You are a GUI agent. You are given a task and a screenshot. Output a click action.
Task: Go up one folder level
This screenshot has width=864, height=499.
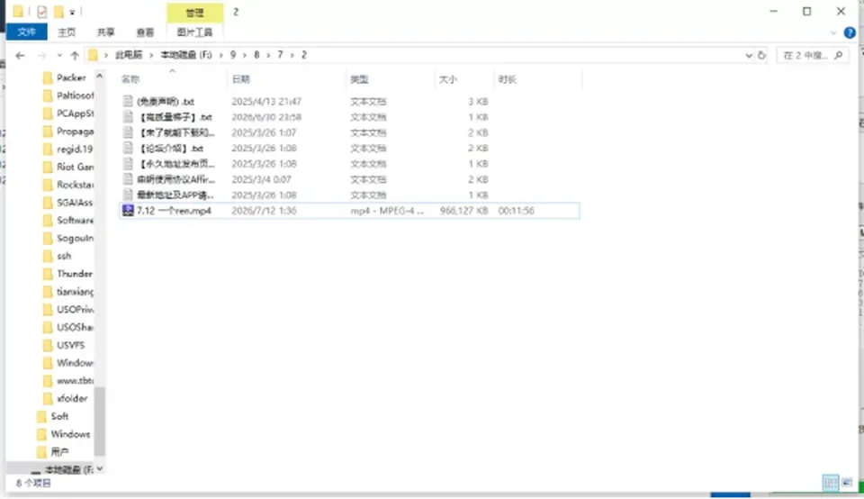coord(75,55)
